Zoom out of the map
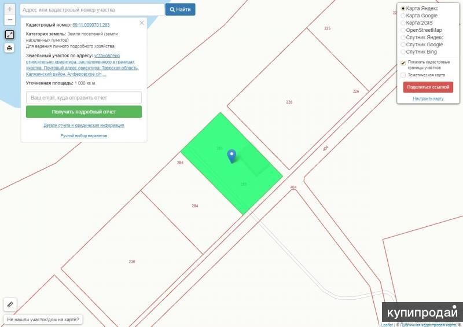Image resolution: width=463 pixels, height=327 pixels. coord(10,20)
